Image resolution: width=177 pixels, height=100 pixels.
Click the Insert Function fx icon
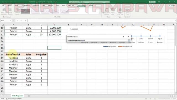25,20
